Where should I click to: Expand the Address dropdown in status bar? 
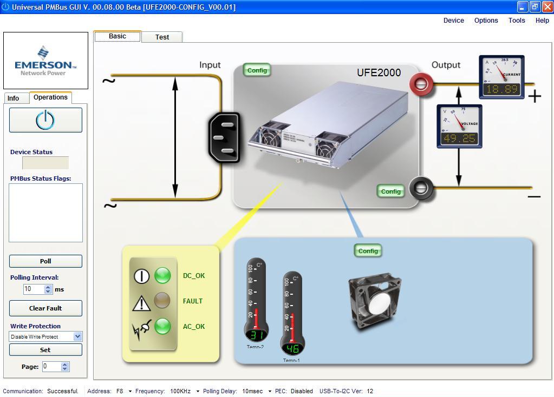[x=130, y=391]
